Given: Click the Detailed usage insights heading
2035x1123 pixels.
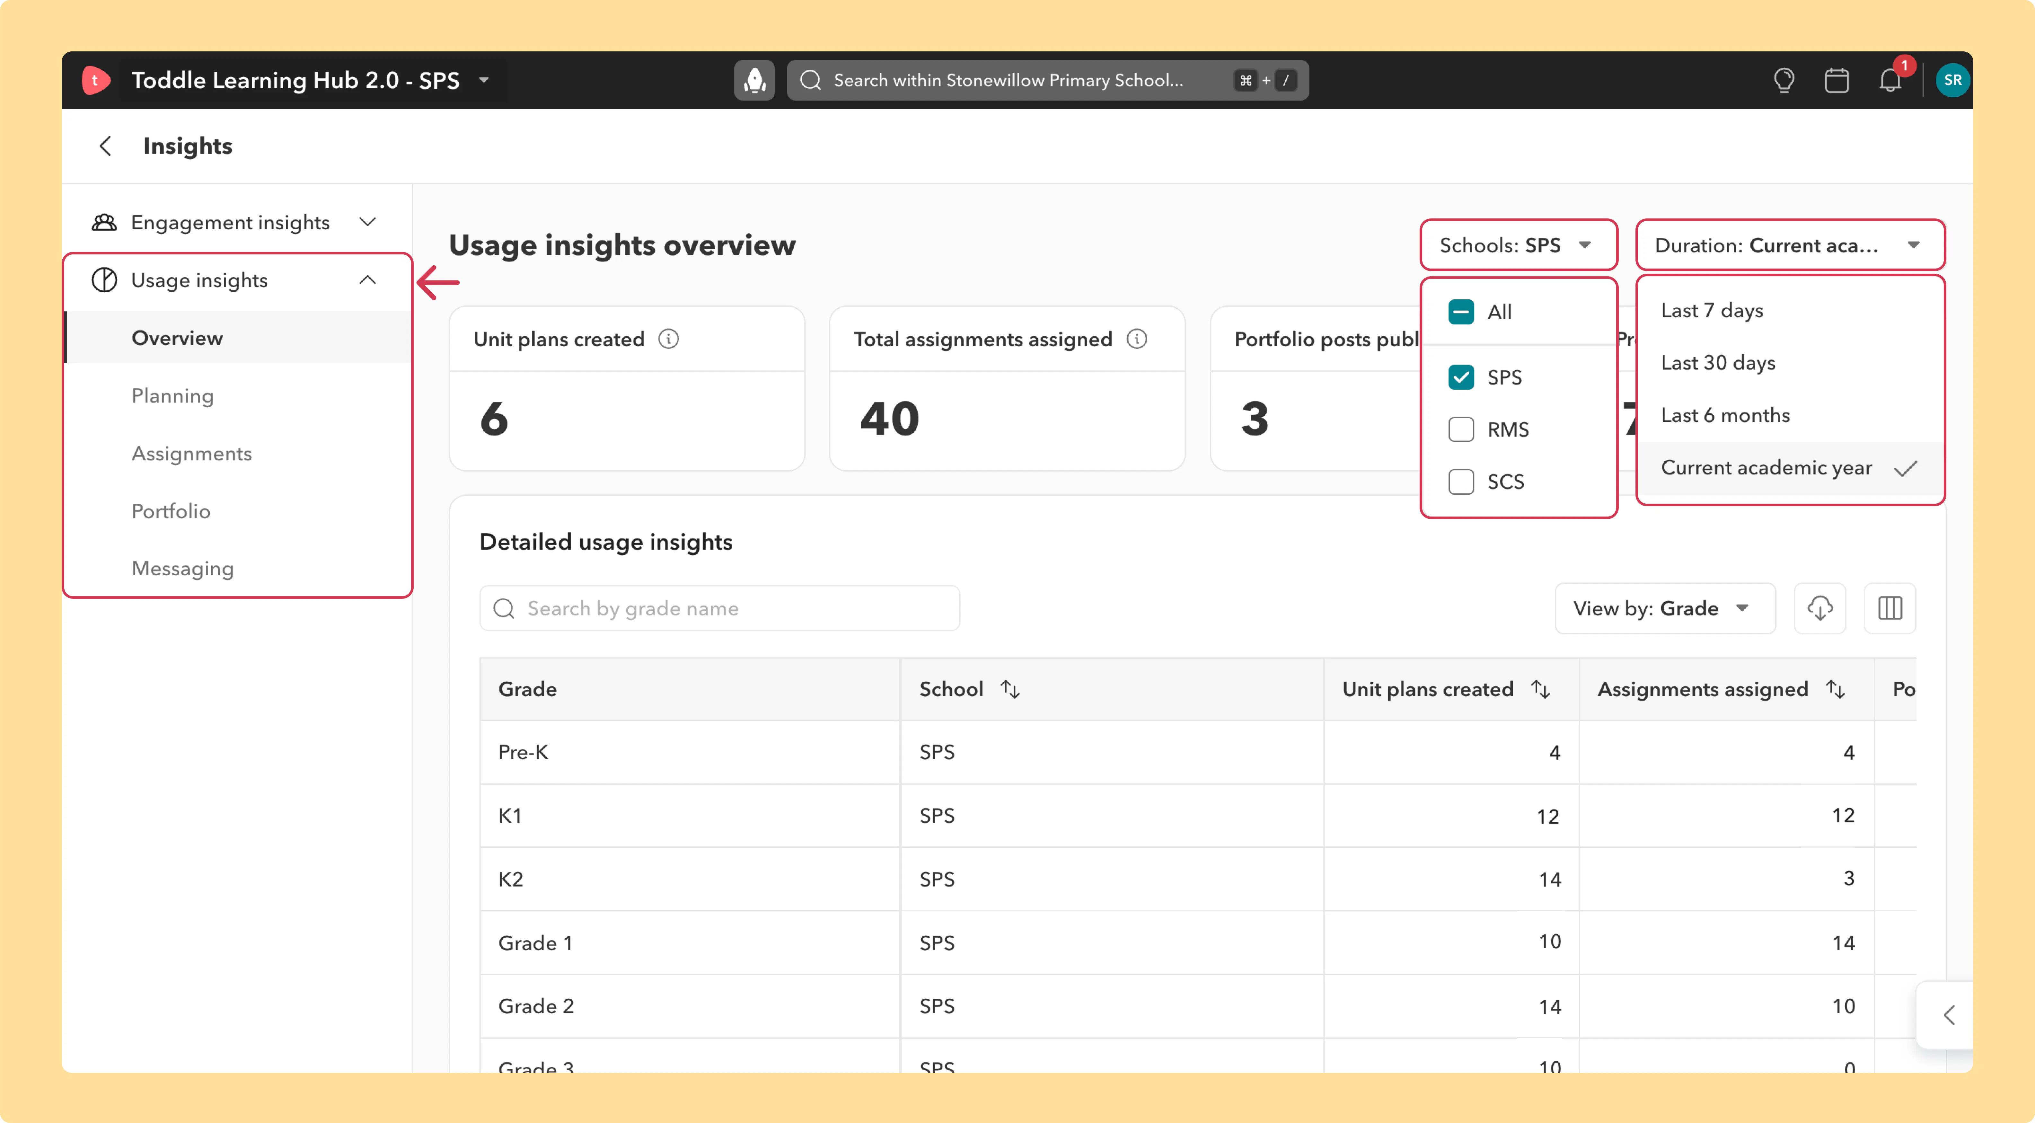Looking at the screenshot, I should (606, 542).
